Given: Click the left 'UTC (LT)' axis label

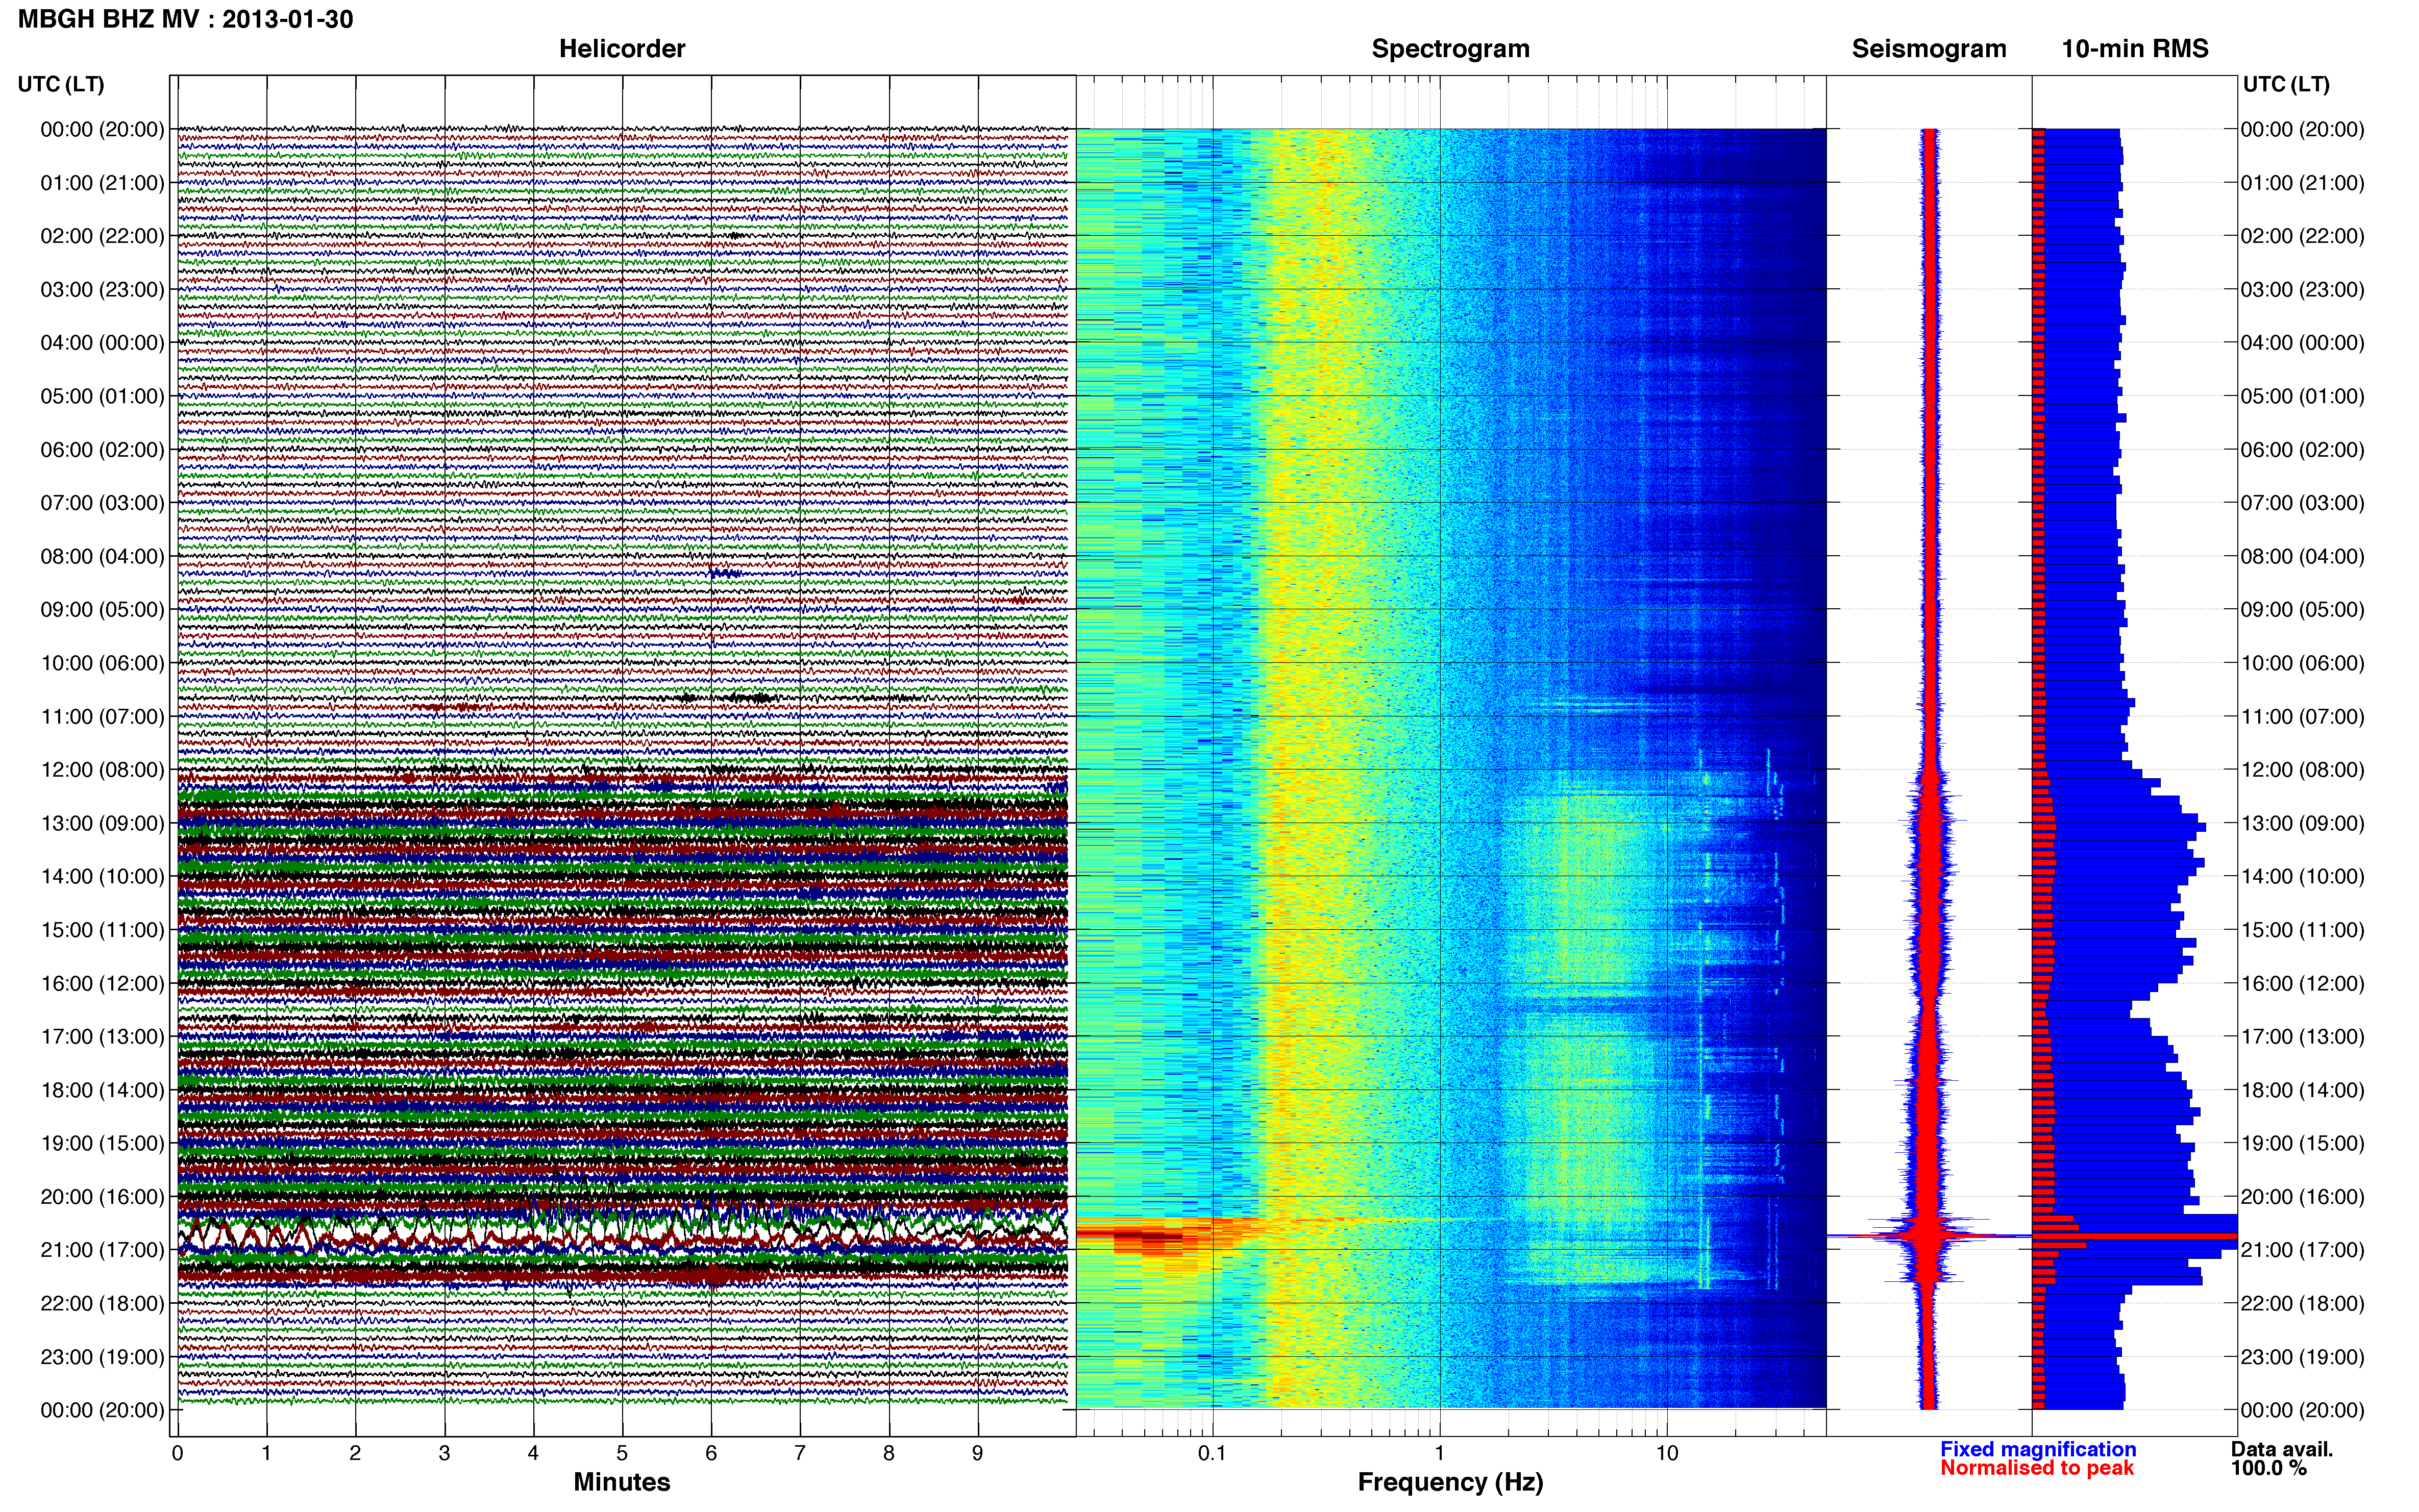Looking at the screenshot, I should pyautogui.click(x=61, y=84).
